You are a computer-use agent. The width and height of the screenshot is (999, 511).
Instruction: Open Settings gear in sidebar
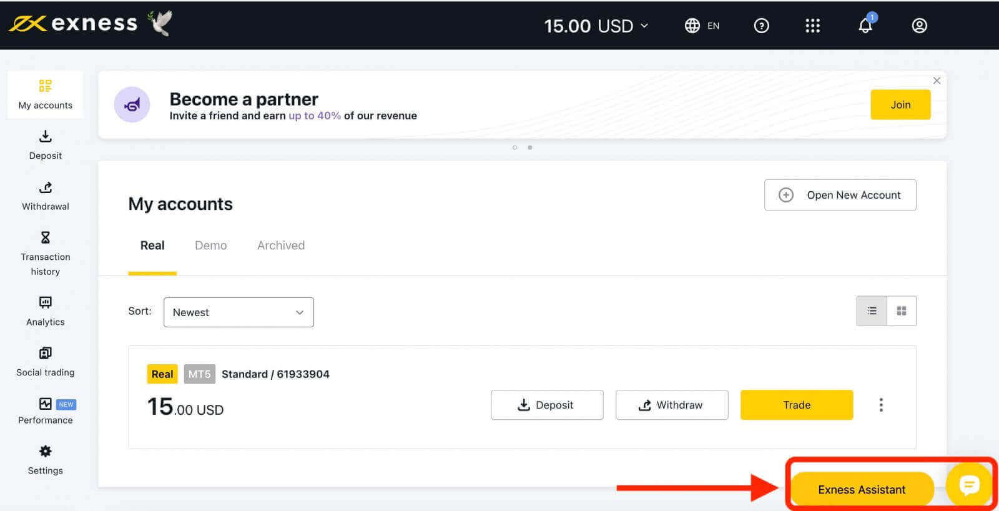click(x=46, y=460)
